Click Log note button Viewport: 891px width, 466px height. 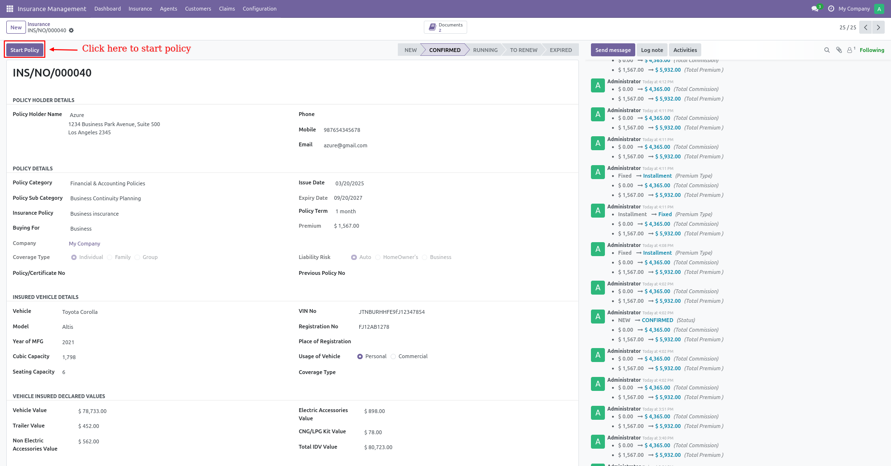(x=652, y=50)
